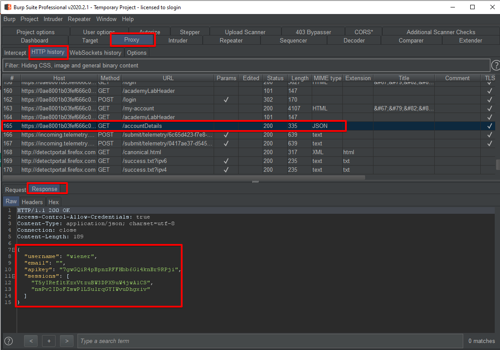Select the Raw view tab
This screenshot has height=350, width=500.
click(x=11, y=202)
